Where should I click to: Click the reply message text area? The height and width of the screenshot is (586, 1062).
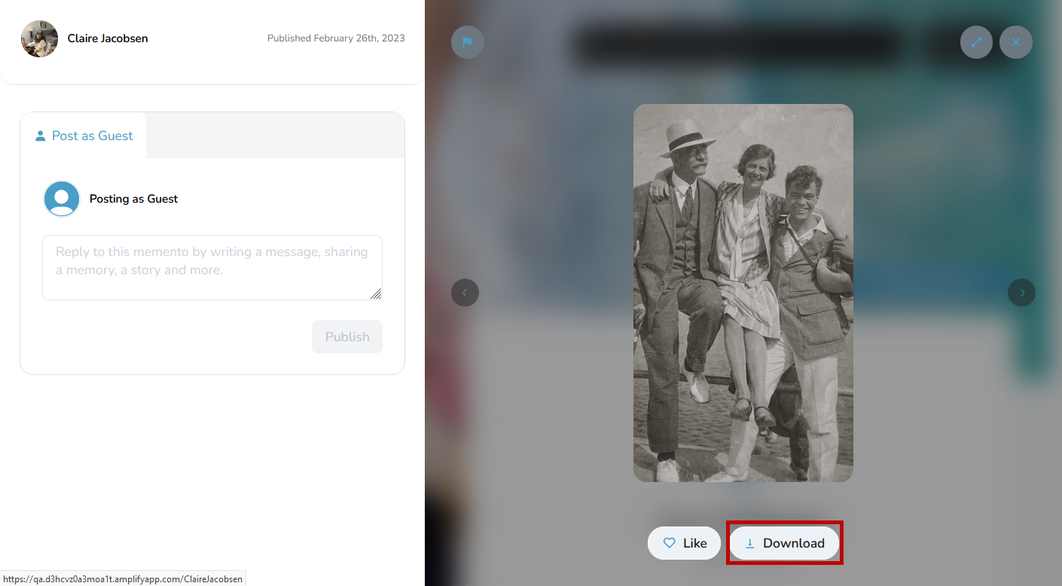click(212, 267)
